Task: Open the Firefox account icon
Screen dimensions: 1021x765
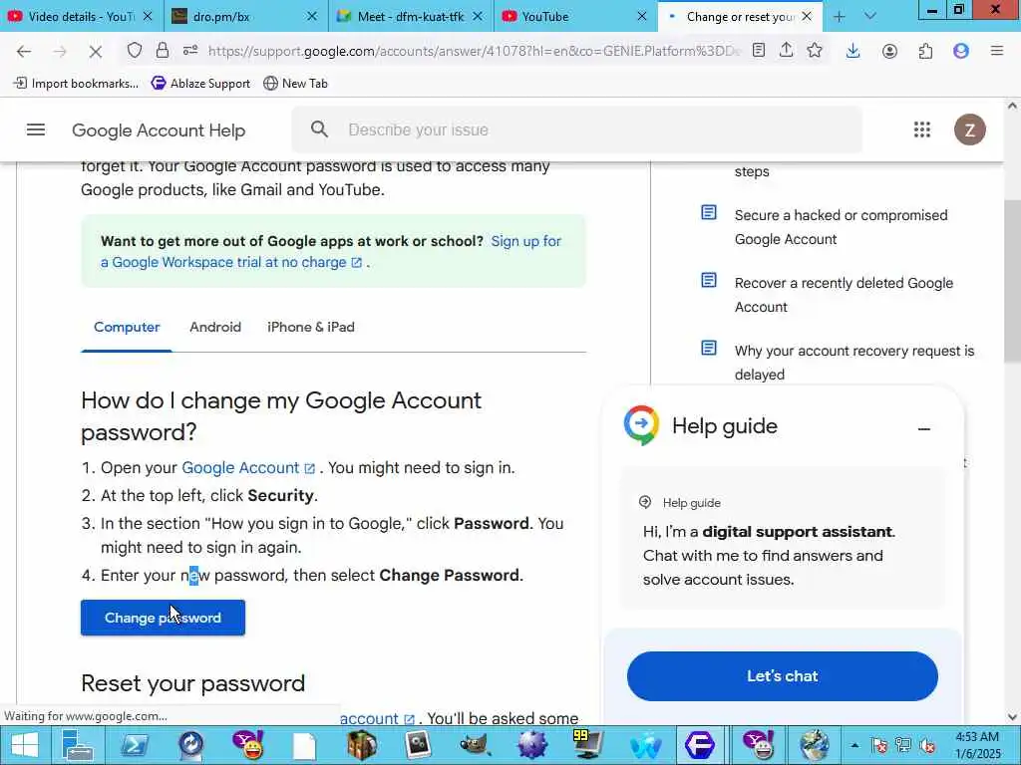Action: point(889,51)
